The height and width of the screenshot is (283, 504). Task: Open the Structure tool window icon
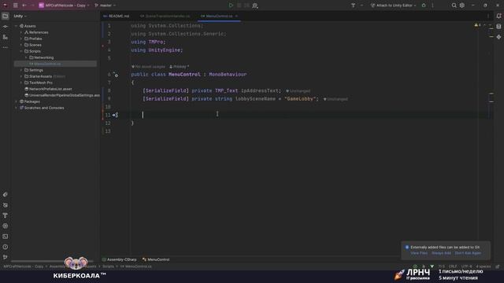tap(6, 37)
